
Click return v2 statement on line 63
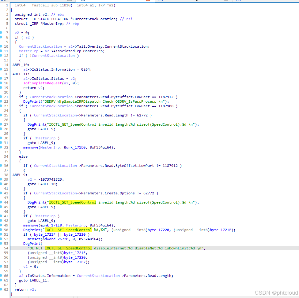(x=25, y=289)
